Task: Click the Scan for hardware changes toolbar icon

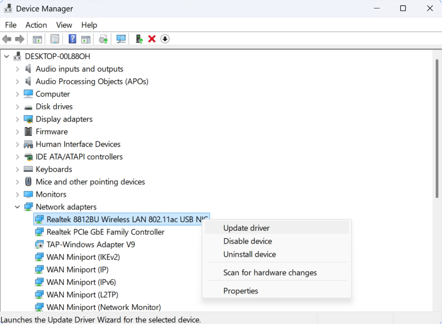Action: point(121,39)
